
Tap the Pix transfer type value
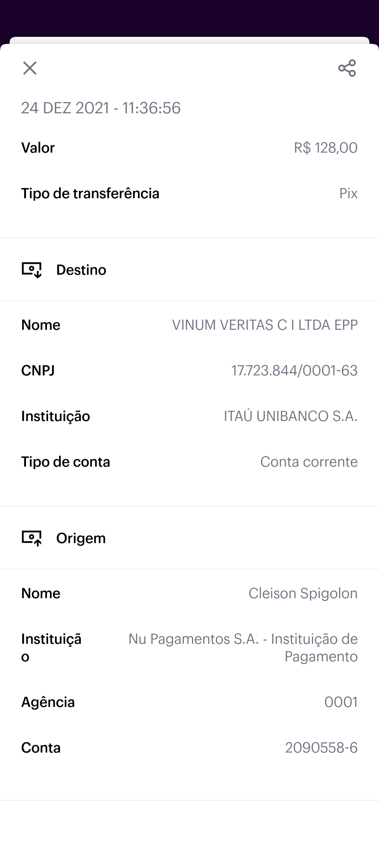348,193
